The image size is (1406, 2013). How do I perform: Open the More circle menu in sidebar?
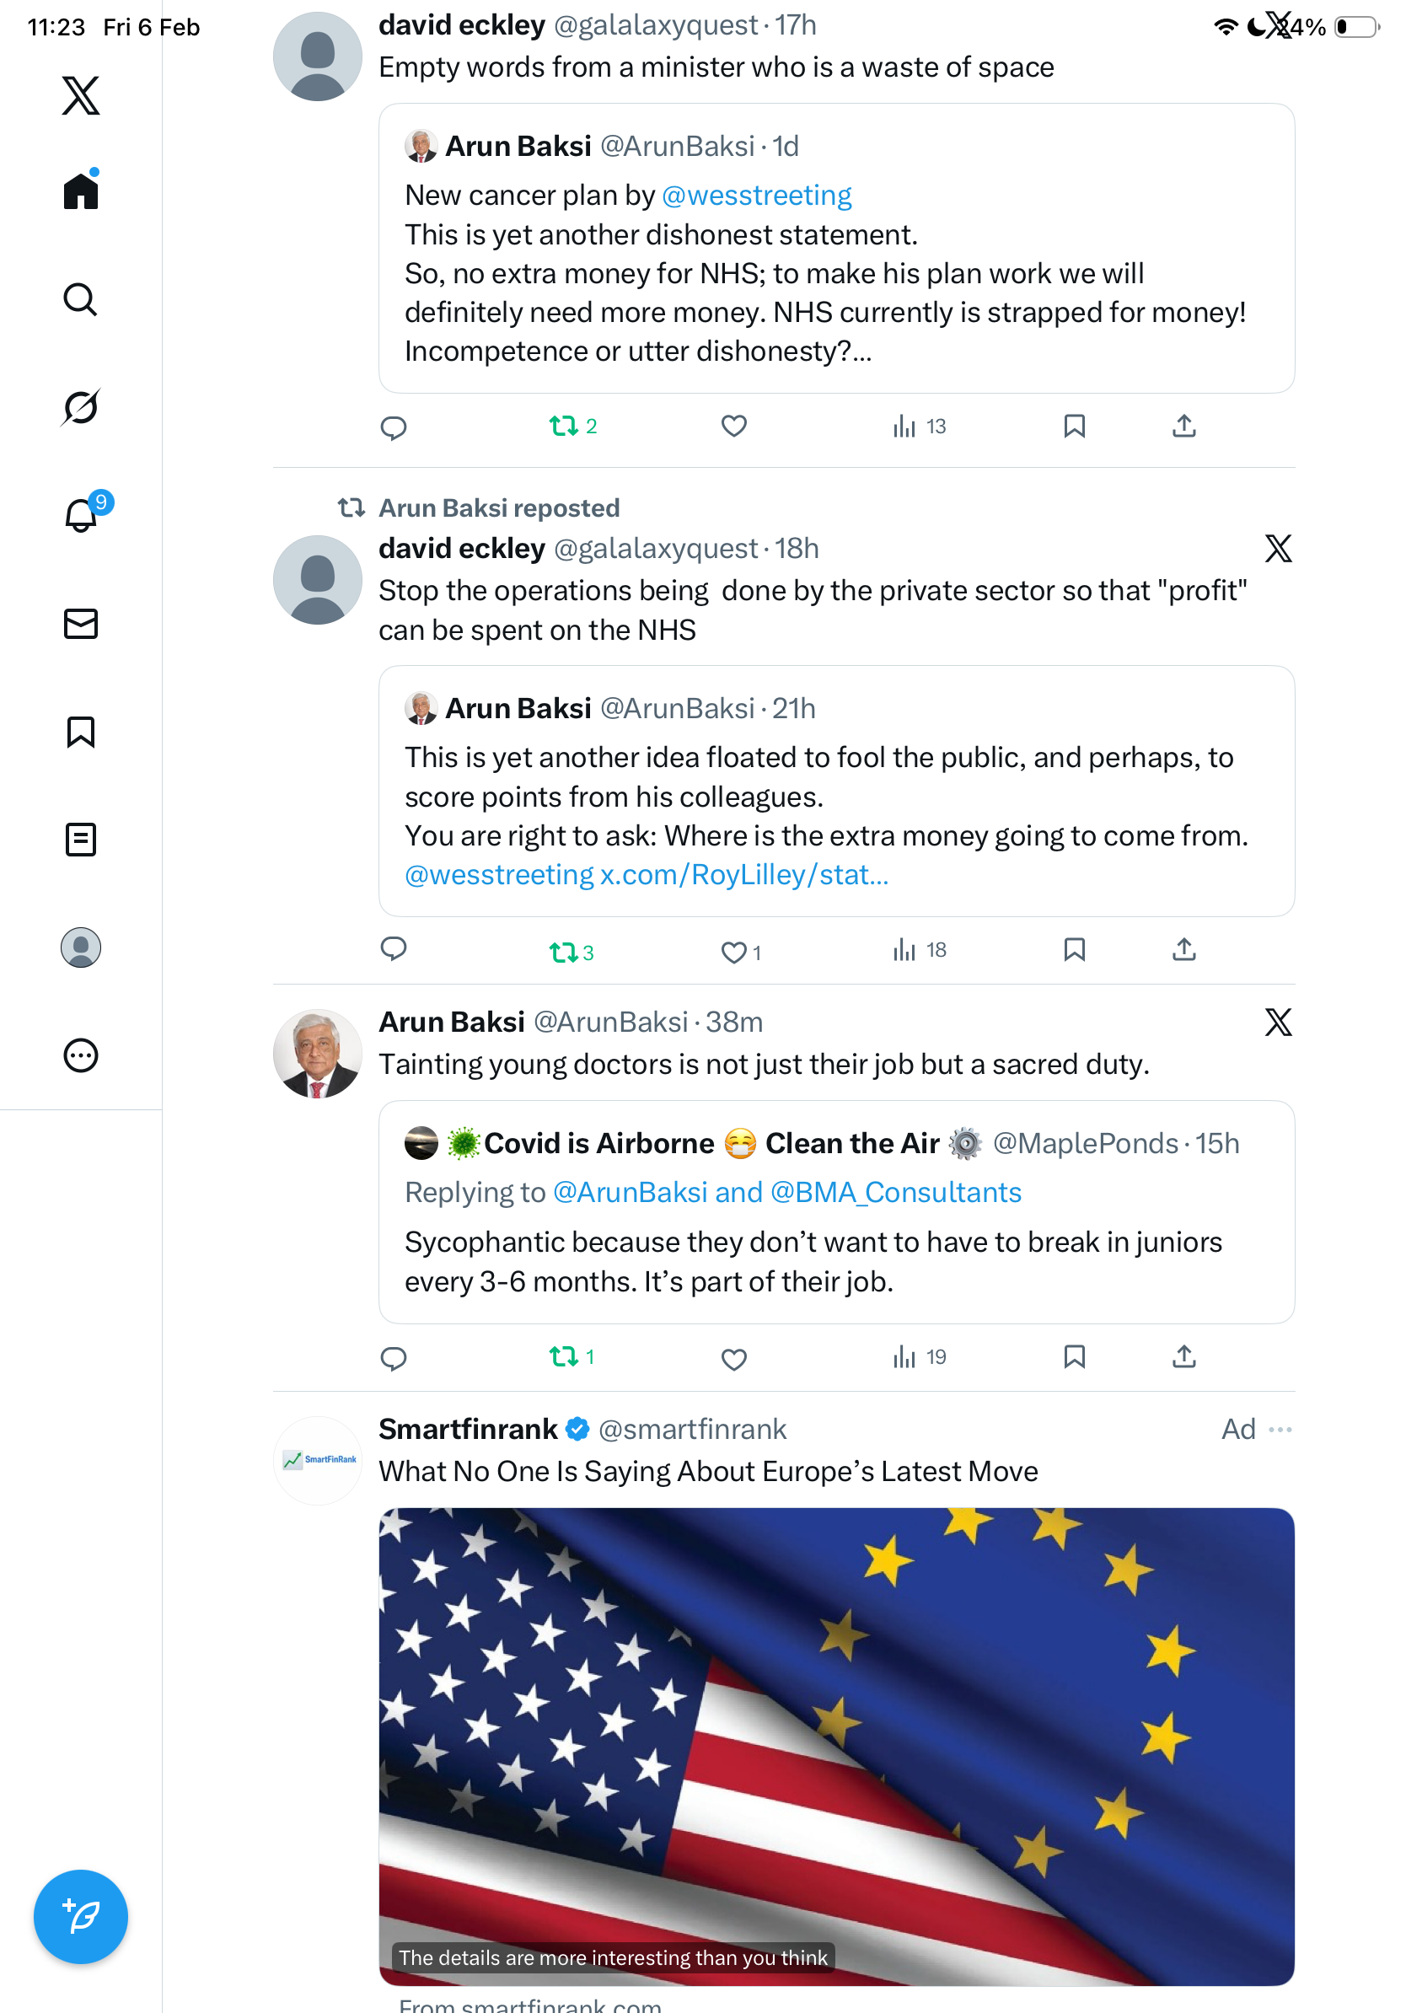click(81, 1055)
